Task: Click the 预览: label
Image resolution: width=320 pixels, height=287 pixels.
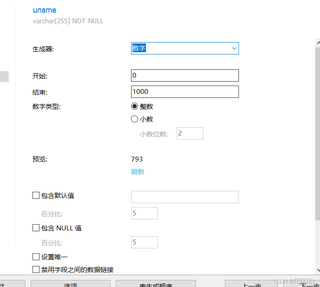Action: click(x=40, y=159)
